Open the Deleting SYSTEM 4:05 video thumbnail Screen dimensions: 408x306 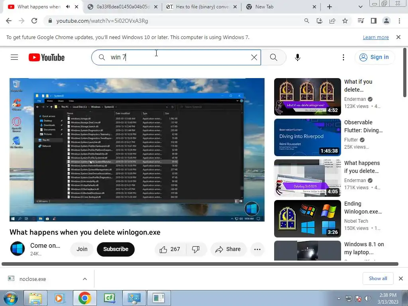(x=307, y=178)
